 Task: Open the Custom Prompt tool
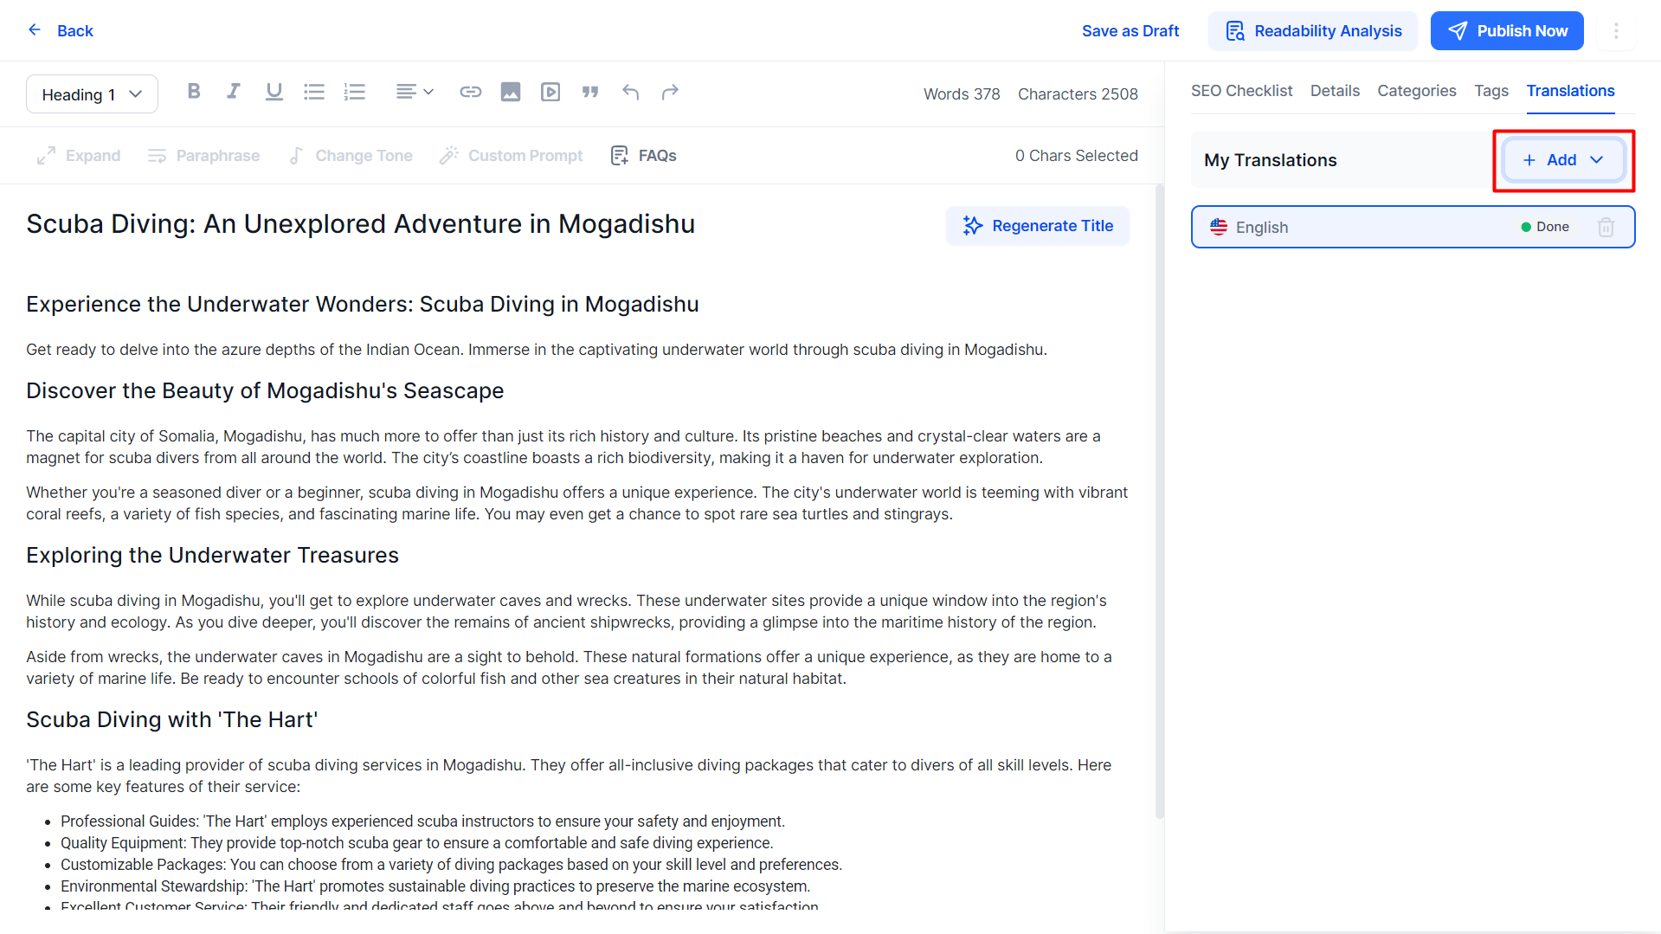[511, 156]
